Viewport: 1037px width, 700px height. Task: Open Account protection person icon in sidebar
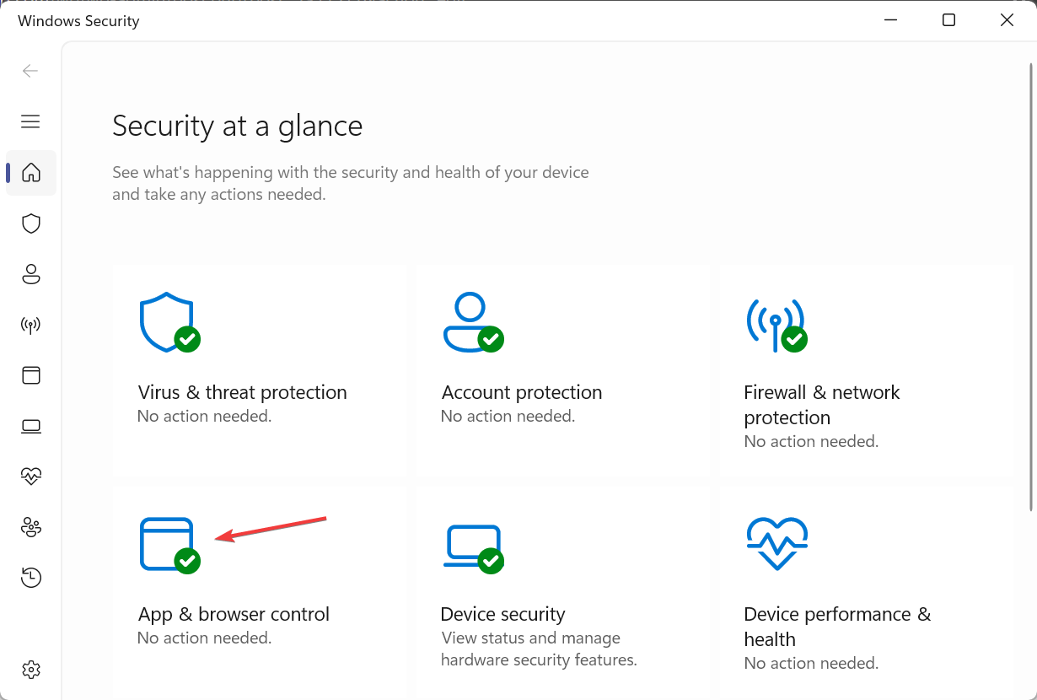click(31, 274)
